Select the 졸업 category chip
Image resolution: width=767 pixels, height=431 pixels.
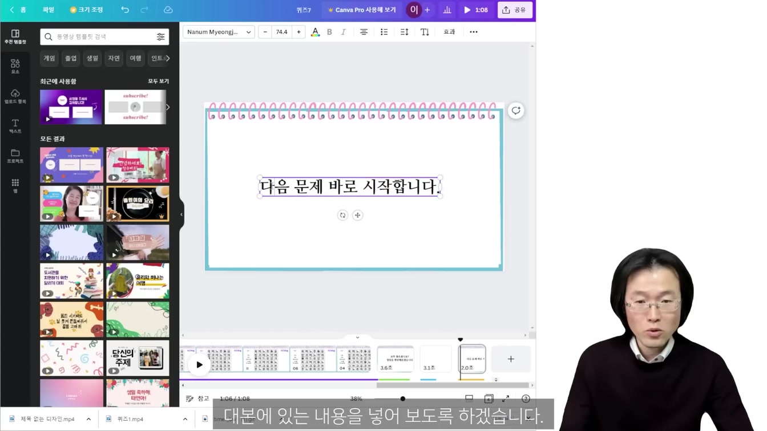pos(71,58)
